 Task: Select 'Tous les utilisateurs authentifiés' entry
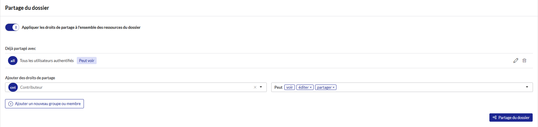(x=47, y=61)
